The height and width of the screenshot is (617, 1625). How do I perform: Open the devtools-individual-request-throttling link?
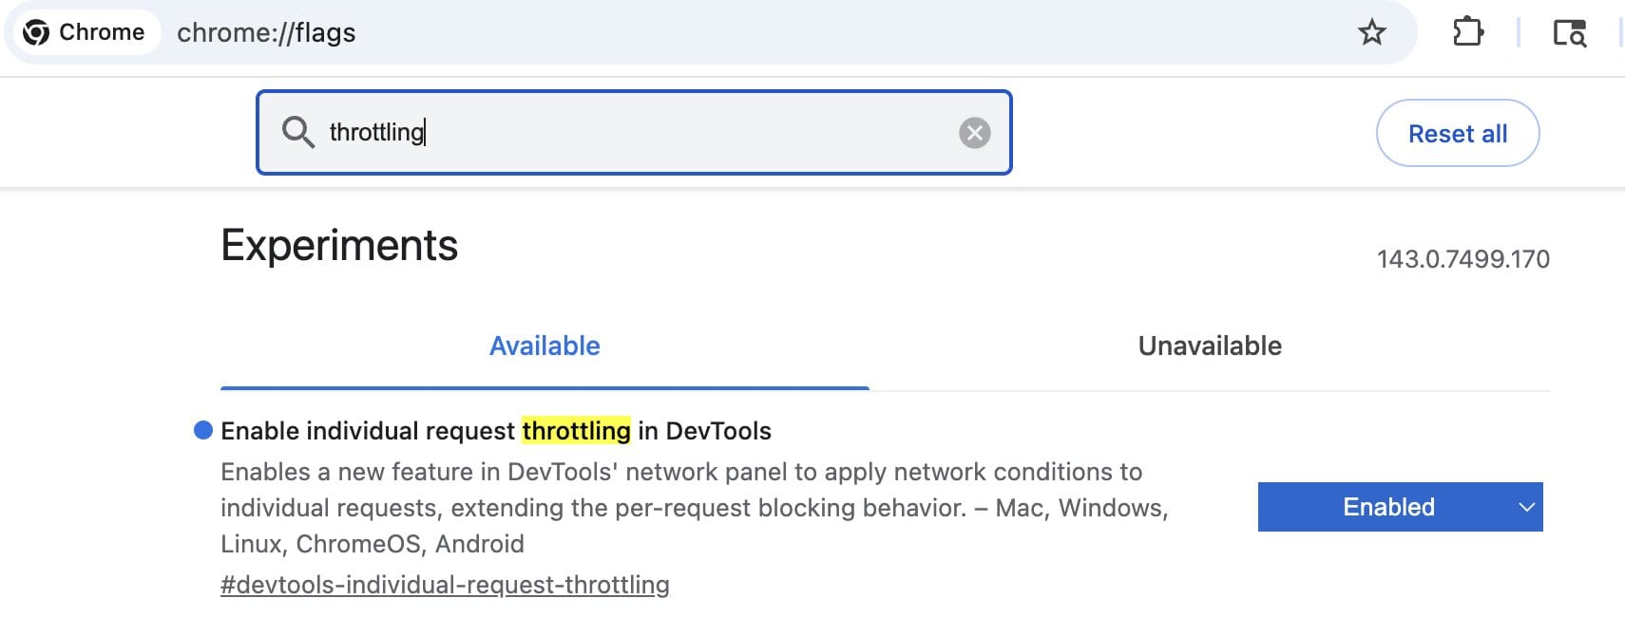tap(445, 585)
